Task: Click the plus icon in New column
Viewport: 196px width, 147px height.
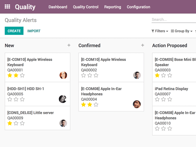Action: pos(69,45)
